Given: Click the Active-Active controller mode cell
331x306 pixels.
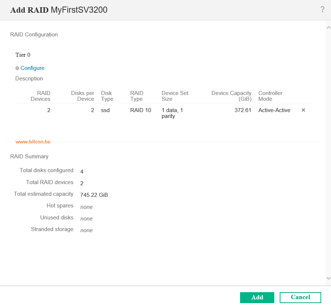Looking at the screenshot, I should point(274,110).
